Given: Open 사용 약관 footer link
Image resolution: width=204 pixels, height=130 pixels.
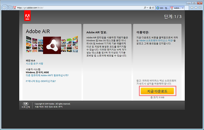Looking at the screenshot, I should click(x=39, y=107).
